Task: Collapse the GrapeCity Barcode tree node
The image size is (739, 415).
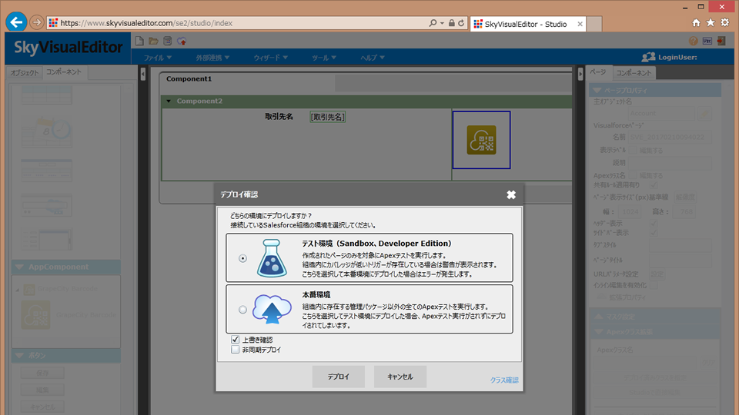Action: pos(18,290)
